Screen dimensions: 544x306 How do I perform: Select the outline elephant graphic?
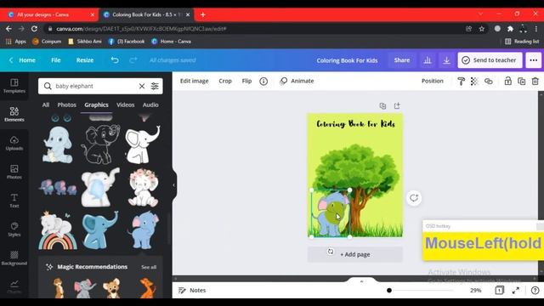[x=100, y=144]
